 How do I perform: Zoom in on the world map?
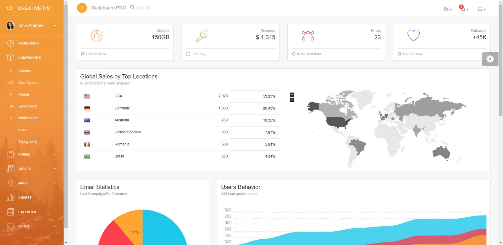tap(292, 94)
